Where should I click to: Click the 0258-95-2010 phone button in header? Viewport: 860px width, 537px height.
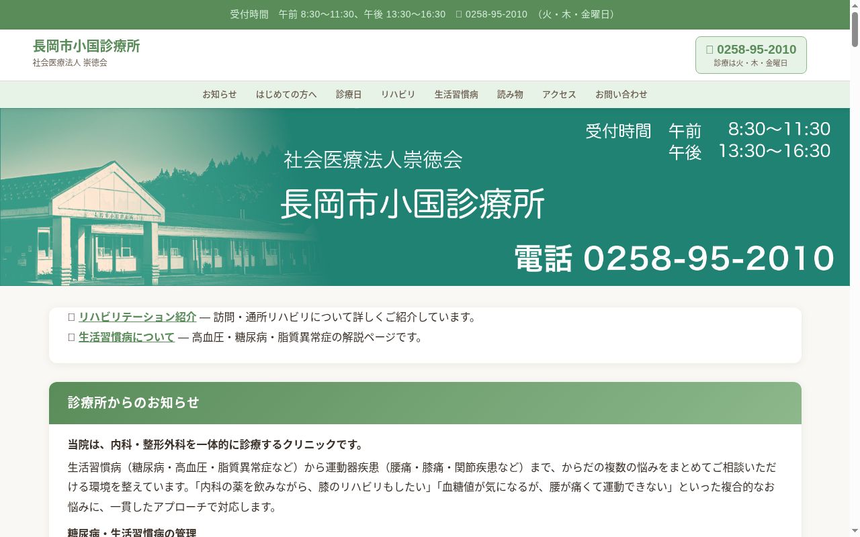pos(751,55)
